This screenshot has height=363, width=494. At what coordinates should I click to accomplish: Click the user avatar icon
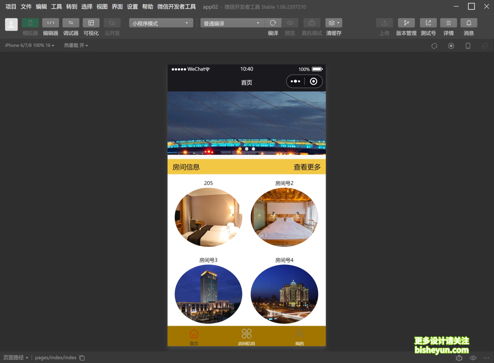tap(11, 24)
